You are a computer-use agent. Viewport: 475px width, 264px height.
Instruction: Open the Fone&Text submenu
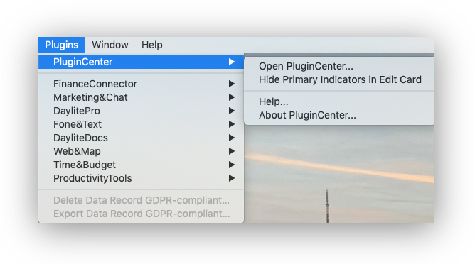142,124
